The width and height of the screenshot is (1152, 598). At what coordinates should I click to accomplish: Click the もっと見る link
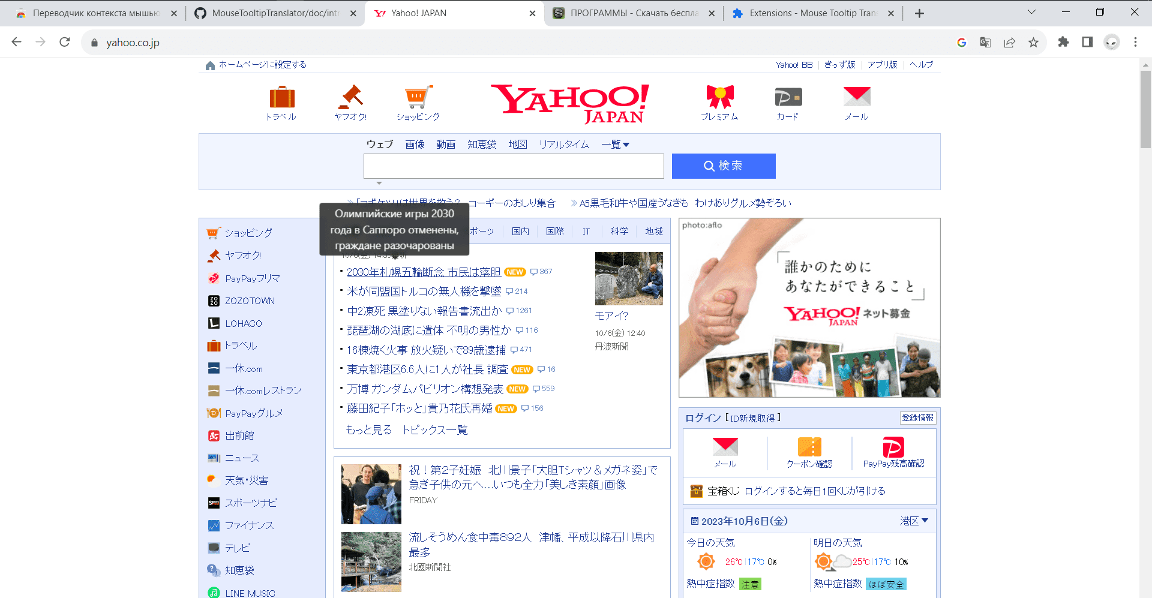coord(368,430)
